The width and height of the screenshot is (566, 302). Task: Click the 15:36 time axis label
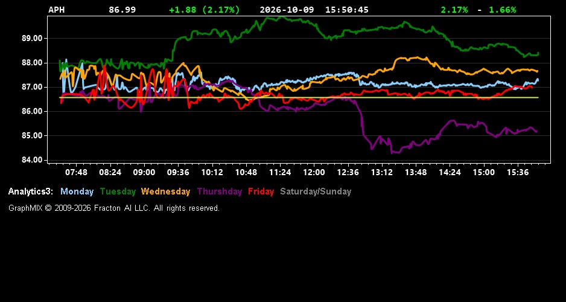pos(518,172)
